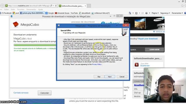Click the blue Help icon in command bar
This screenshot has height=104, width=186.
(185, 13)
